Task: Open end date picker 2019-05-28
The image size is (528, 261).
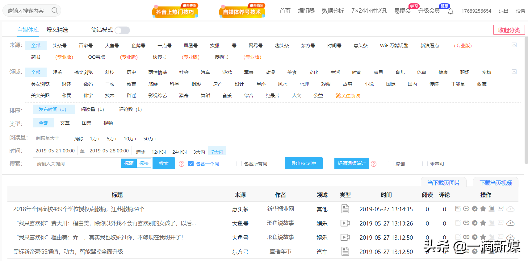Action: coord(109,151)
